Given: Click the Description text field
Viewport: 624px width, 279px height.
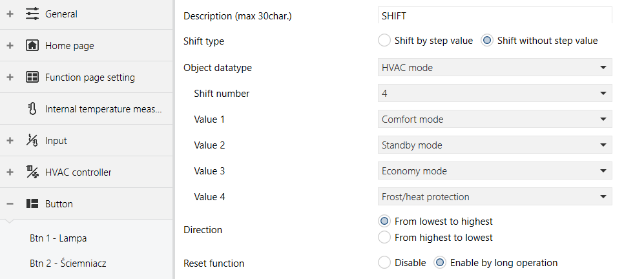Looking at the screenshot, I should 495,15.
